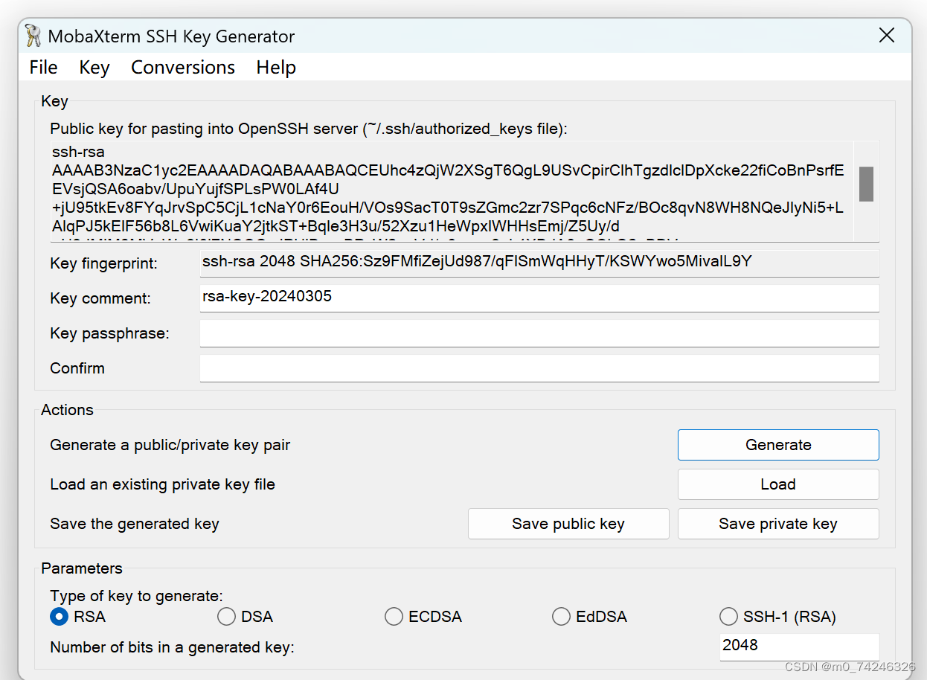Viewport: 927px width, 680px height.
Task: Click the public key scrollbar
Action: pyautogui.click(x=866, y=182)
